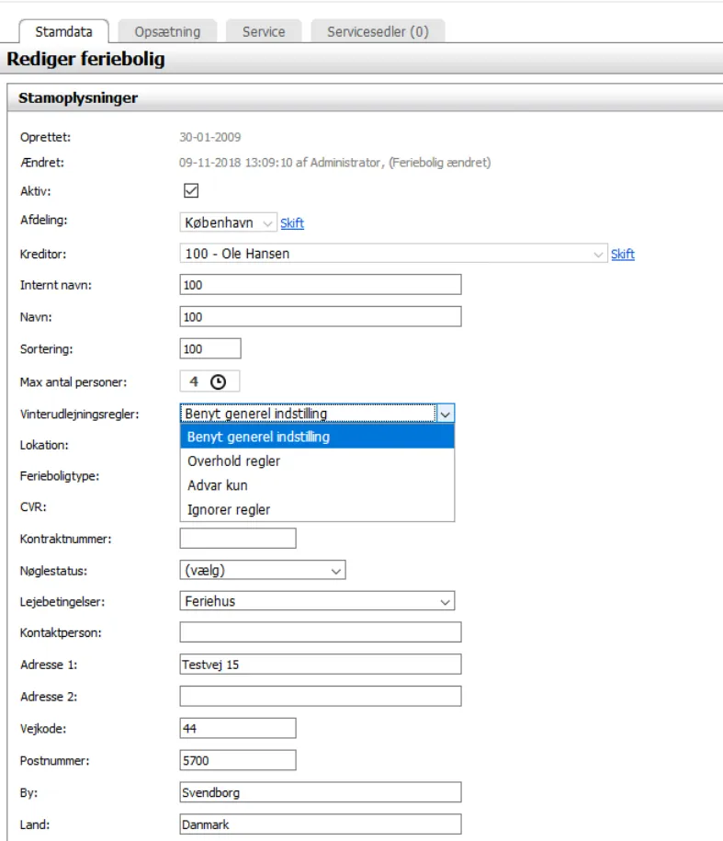Click the Skift link next to Afdeling
Image resolution: width=723 pixels, height=841 pixels.
(x=292, y=223)
